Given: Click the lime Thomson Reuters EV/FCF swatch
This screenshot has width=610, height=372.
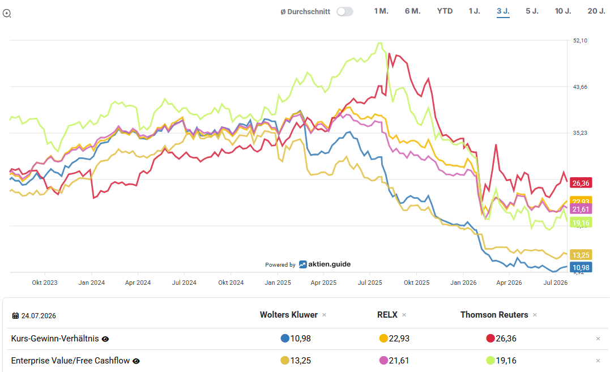Looking at the screenshot, I should click(490, 360).
